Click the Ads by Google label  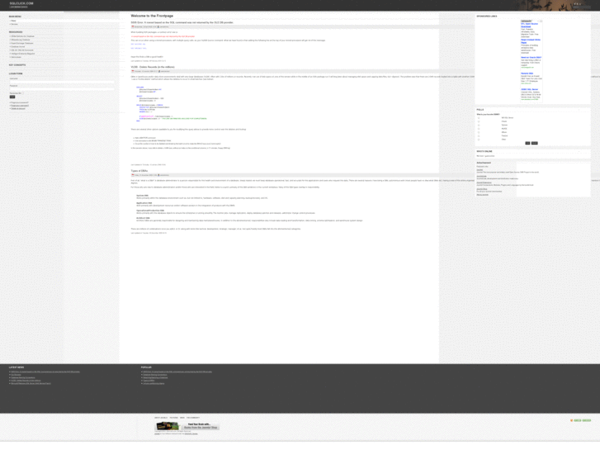(527, 21)
